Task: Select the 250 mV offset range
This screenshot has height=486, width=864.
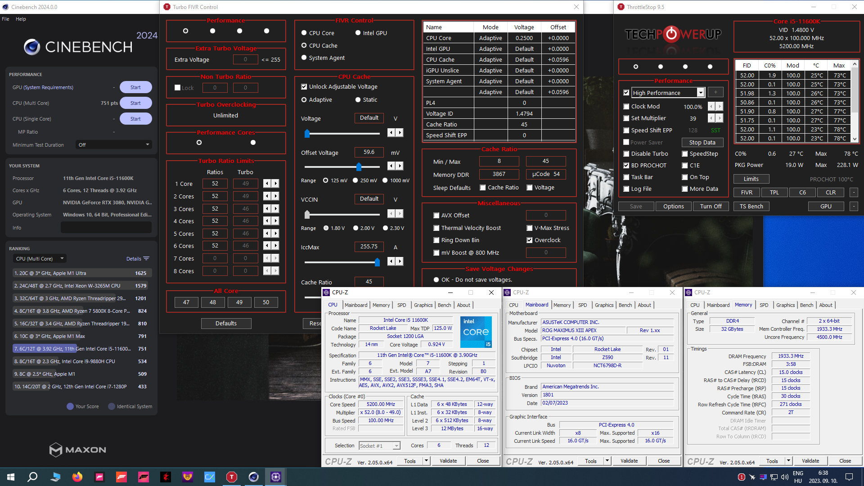Action: point(355,180)
